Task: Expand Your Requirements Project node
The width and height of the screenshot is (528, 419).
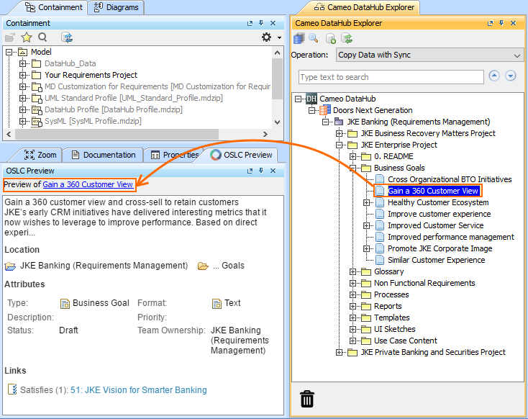Action: (22, 75)
